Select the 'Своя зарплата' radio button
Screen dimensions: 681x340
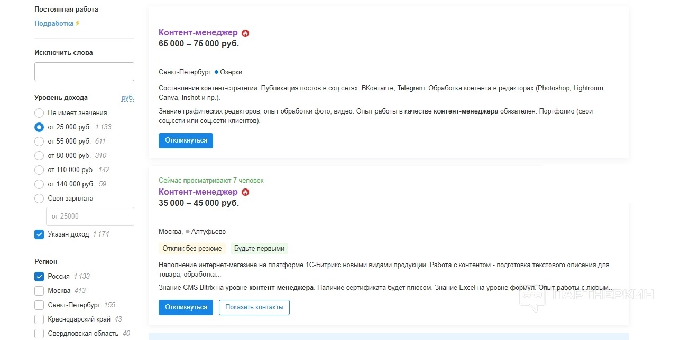[x=39, y=199]
